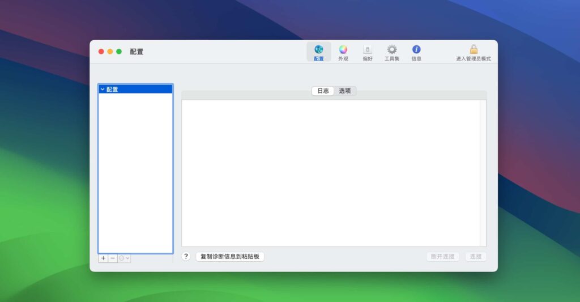
Task: Click the log area vertical scrollbar
Action: [483, 173]
